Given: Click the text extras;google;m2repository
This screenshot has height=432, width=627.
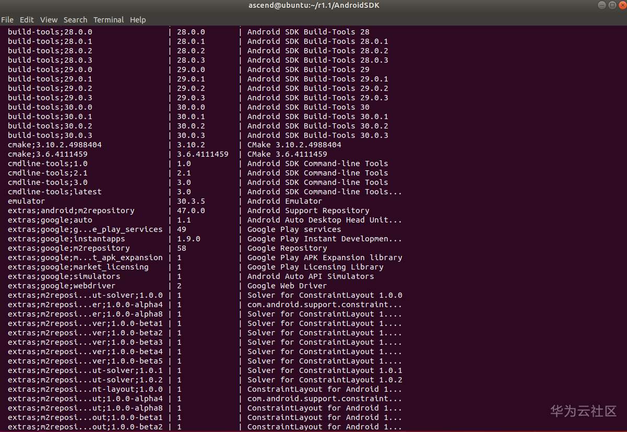Looking at the screenshot, I should 68,248.
